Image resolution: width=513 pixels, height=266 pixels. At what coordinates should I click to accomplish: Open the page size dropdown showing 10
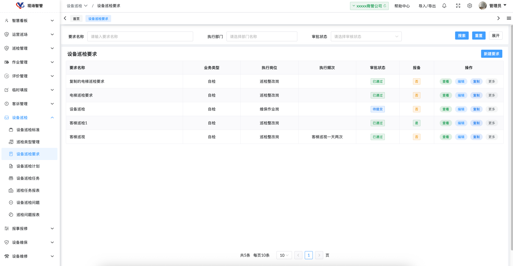pyautogui.click(x=284, y=255)
